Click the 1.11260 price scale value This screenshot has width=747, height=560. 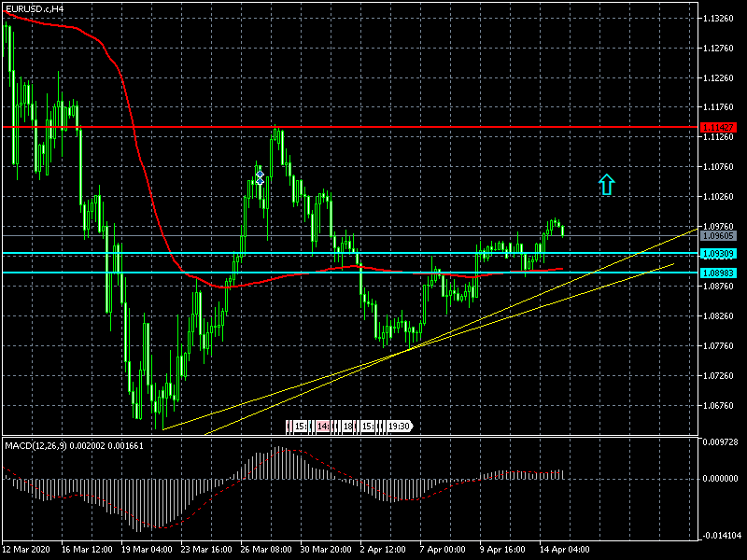coord(718,137)
